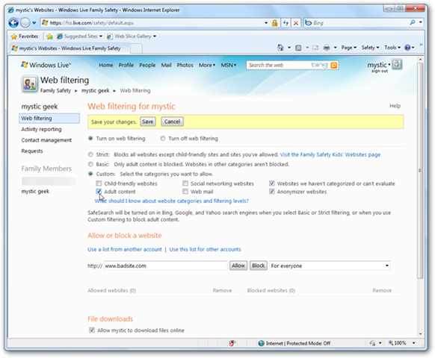
Task: Open the More menu in Windows Live bar
Action: click(207, 66)
